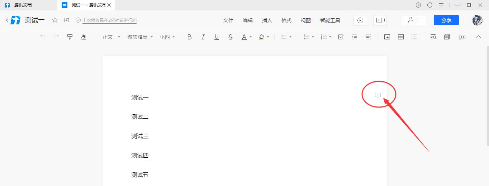
Task: Switch to the 腾讯文档 home tab
Action: coord(28,5)
